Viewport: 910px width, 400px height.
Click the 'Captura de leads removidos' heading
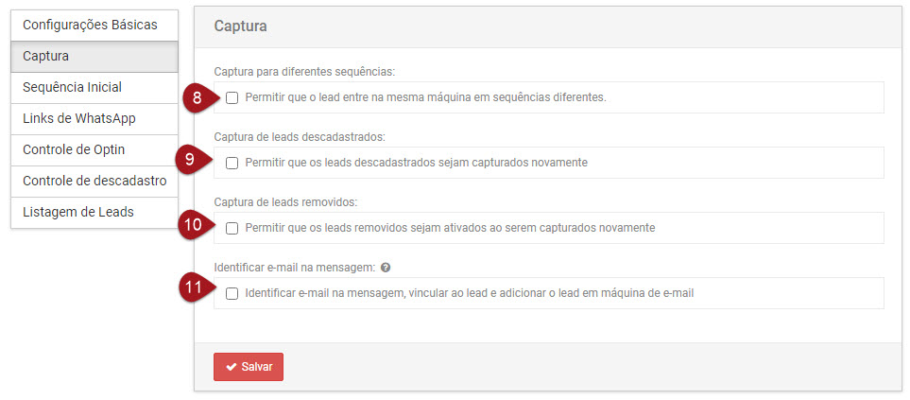[285, 202]
